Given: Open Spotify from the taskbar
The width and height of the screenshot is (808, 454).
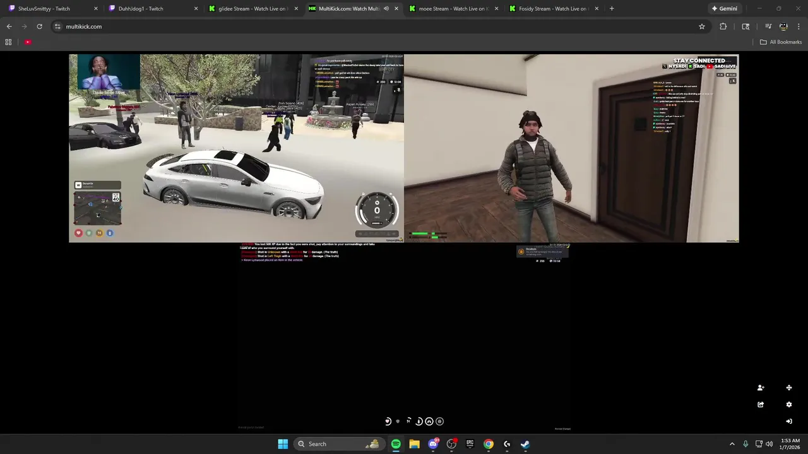Looking at the screenshot, I should pos(396,444).
